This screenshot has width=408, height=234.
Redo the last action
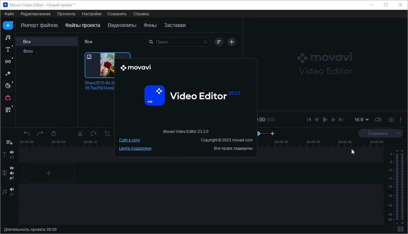coord(40,133)
